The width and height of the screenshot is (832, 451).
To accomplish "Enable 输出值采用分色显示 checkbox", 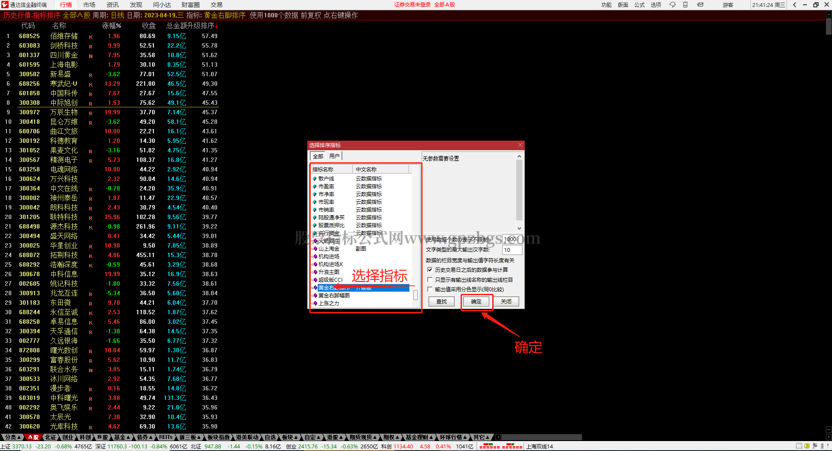I will click(430, 289).
